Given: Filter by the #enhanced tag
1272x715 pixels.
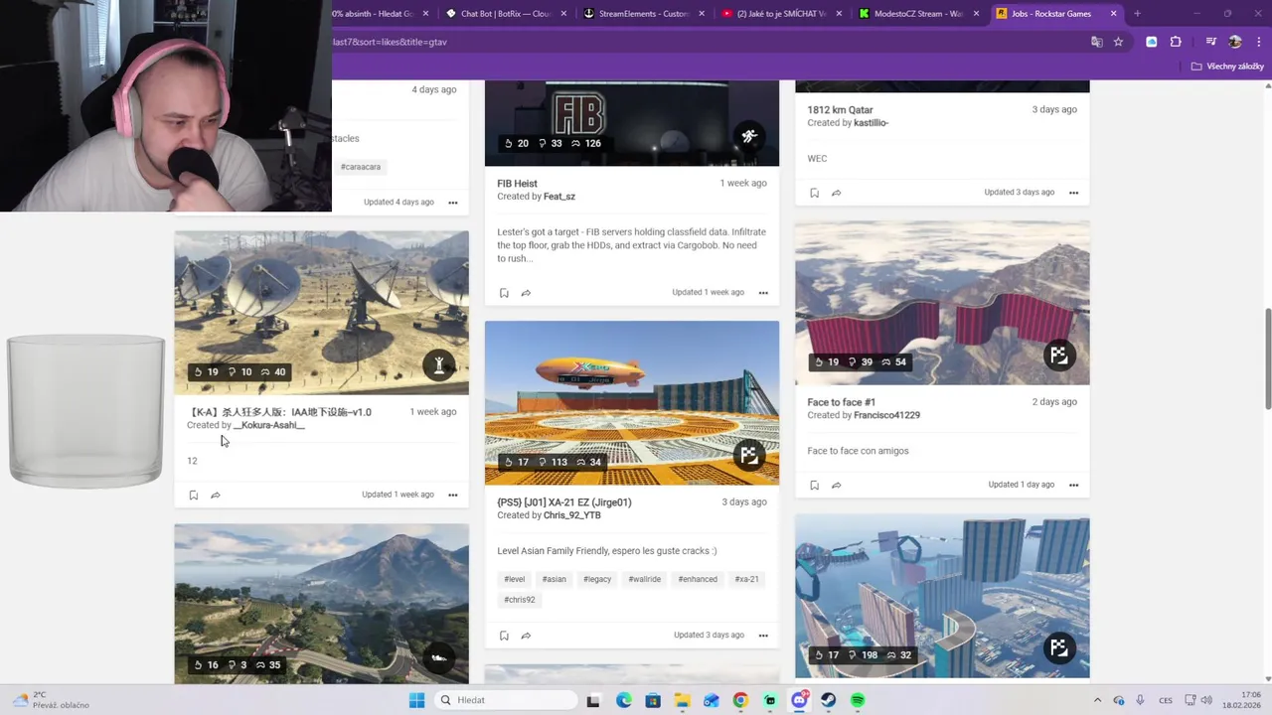Looking at the screenshot, I should [698, 579].
